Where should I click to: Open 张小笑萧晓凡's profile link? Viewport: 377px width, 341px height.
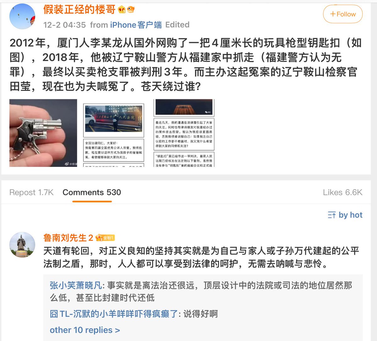(x=76, y=285)
